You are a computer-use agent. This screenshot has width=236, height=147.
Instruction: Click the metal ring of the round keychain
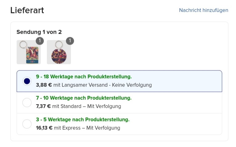click(x=59, y=44)
